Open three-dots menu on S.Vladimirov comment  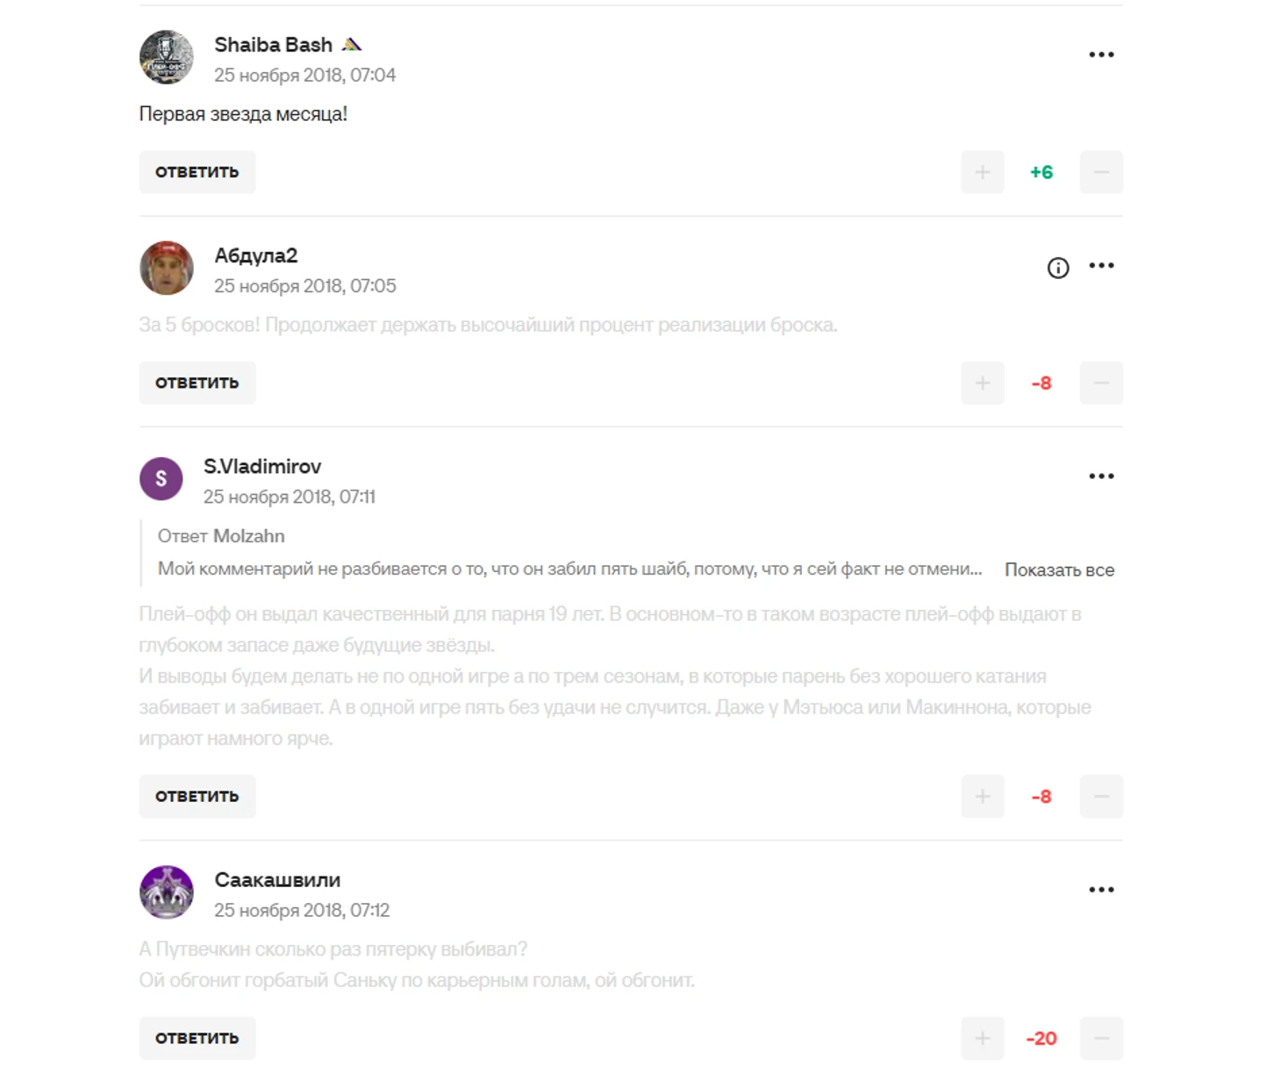pos(1101,476)
